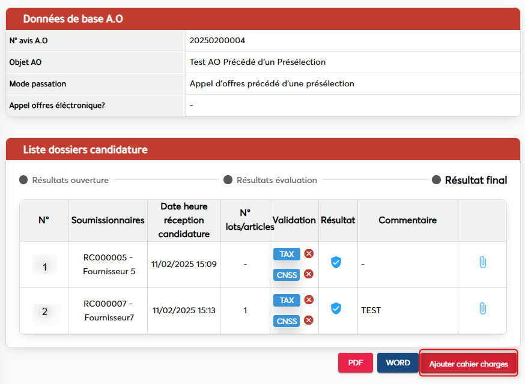Viewport: 525px width, 384px height.
Task: Click the TAX badge in row 1
Action: pyautogui.click(x=287, y=254)
